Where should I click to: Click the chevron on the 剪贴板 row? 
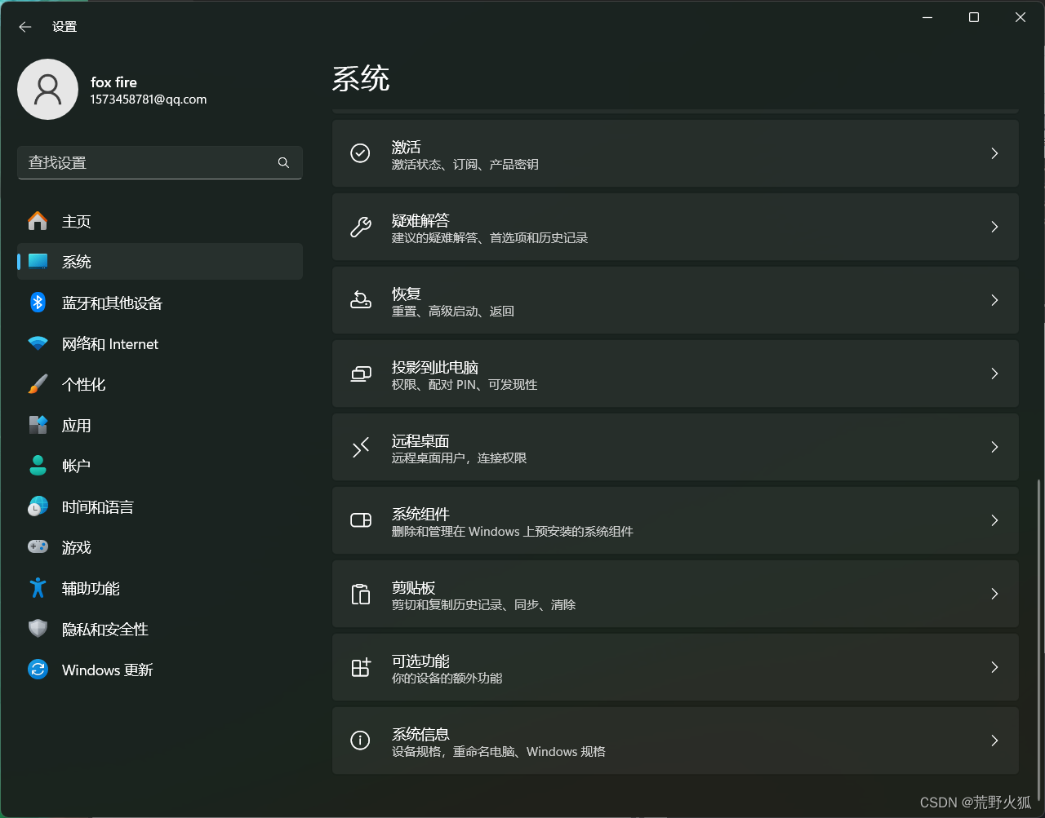coord(994,594)
